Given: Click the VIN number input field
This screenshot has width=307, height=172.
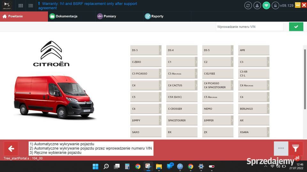Looking at the screenshot, I should [x=250, y=27].
